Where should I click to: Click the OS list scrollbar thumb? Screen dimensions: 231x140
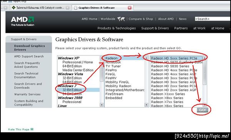point(102,71)
